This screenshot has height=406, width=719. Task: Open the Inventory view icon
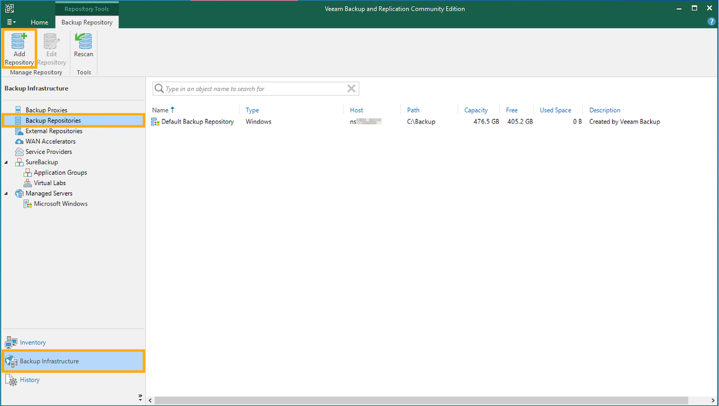coord(12,342)
